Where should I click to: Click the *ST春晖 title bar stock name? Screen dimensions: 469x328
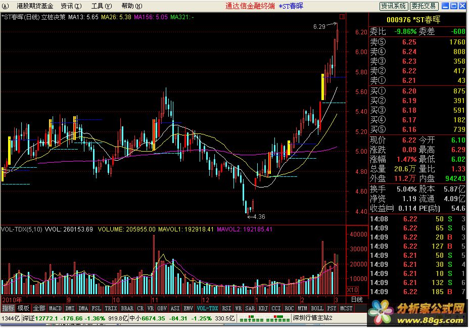tap(291, 6)
